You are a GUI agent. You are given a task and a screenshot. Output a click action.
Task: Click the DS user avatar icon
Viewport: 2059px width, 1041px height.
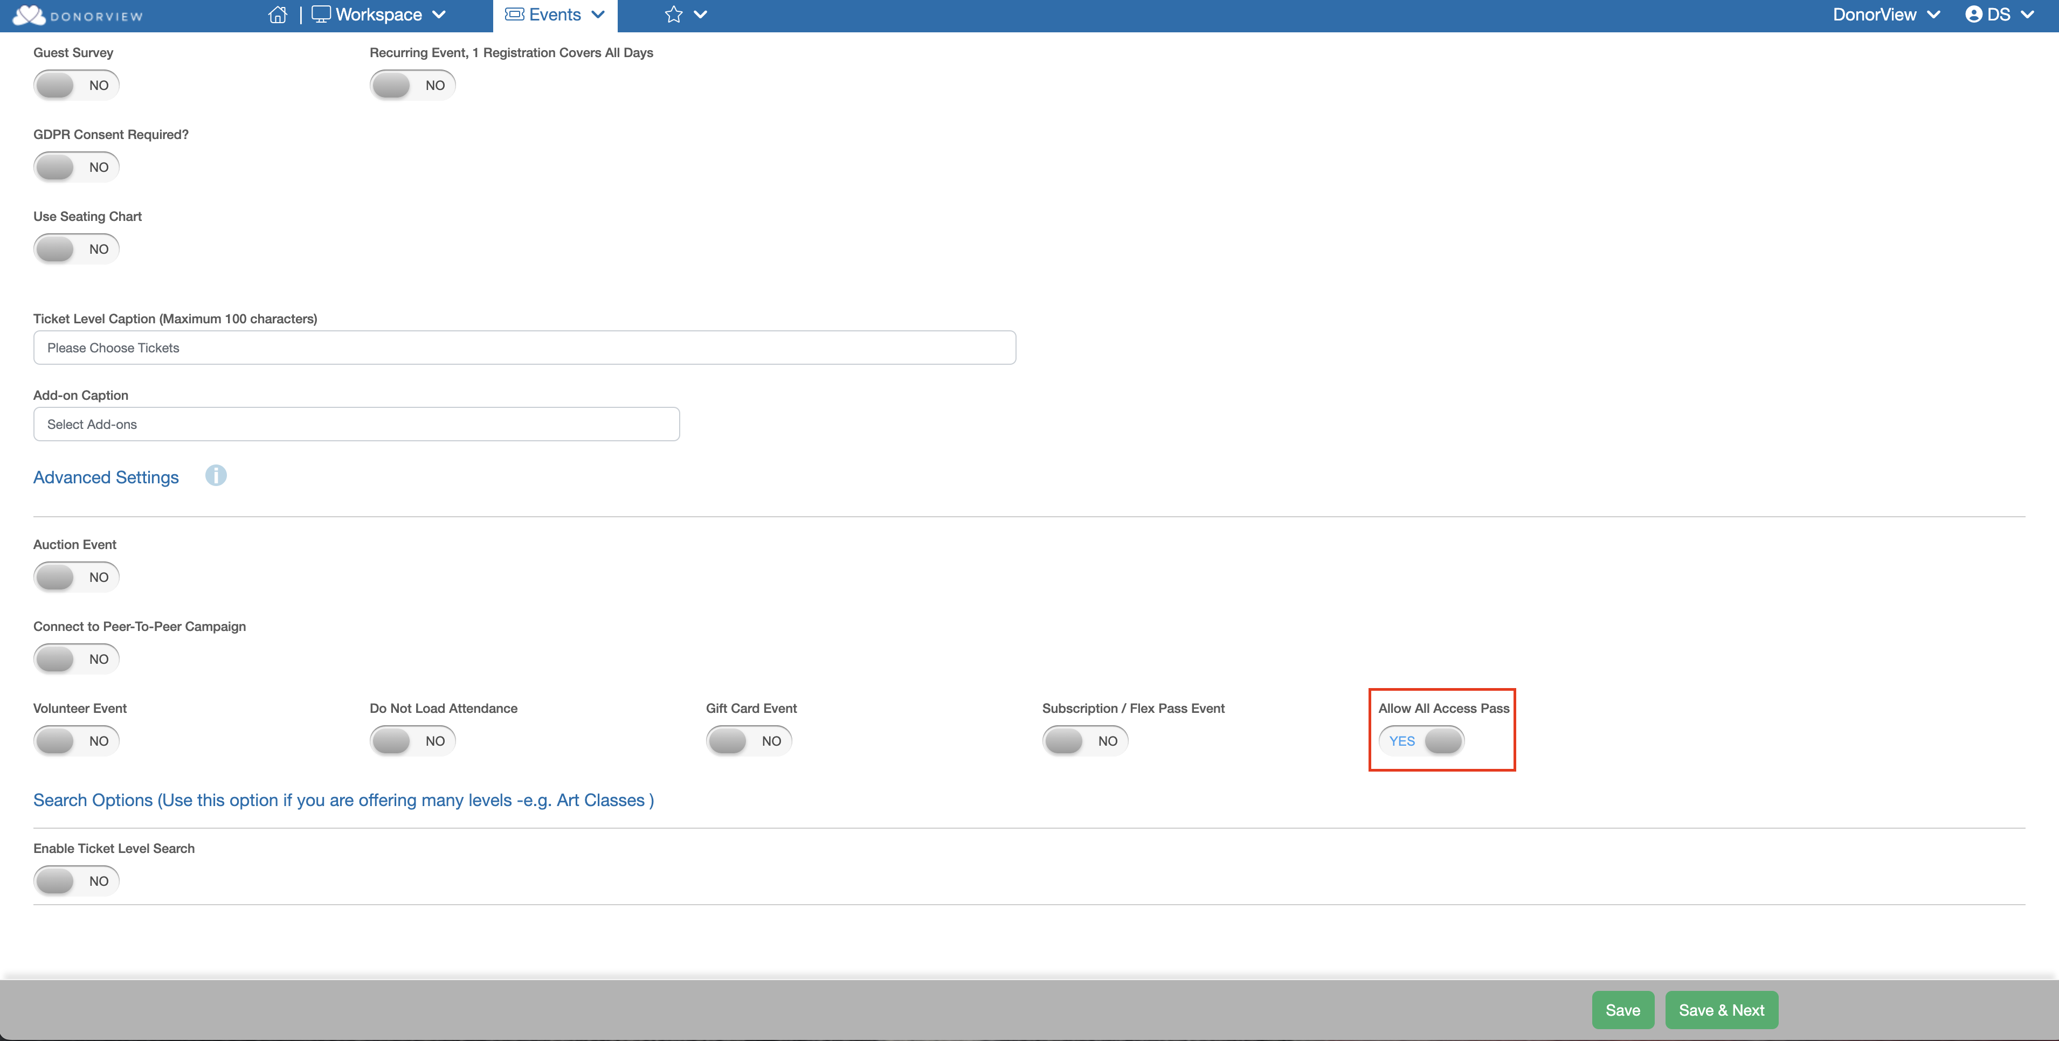[x=1973, y=15]
